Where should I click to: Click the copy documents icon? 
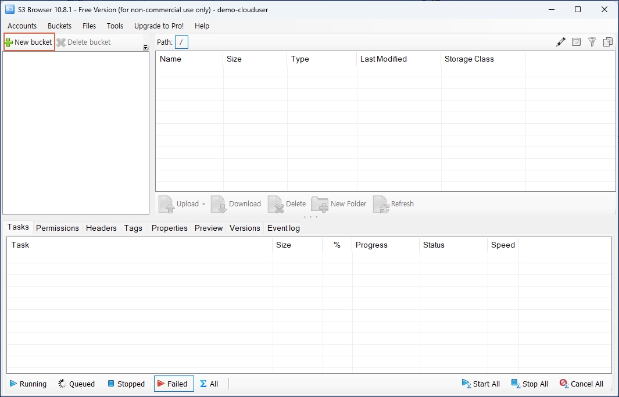click(608, 42)
